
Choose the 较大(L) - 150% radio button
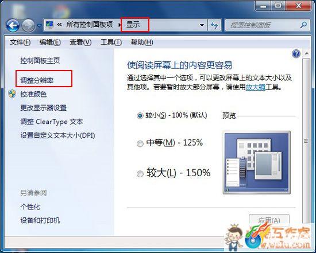(x=140, y=174)
